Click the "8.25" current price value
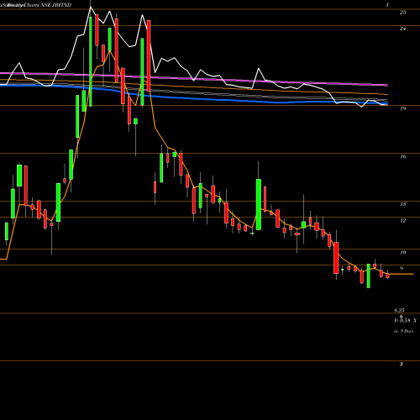The height and width of the screenshot is (420, 420). point(399,311)
